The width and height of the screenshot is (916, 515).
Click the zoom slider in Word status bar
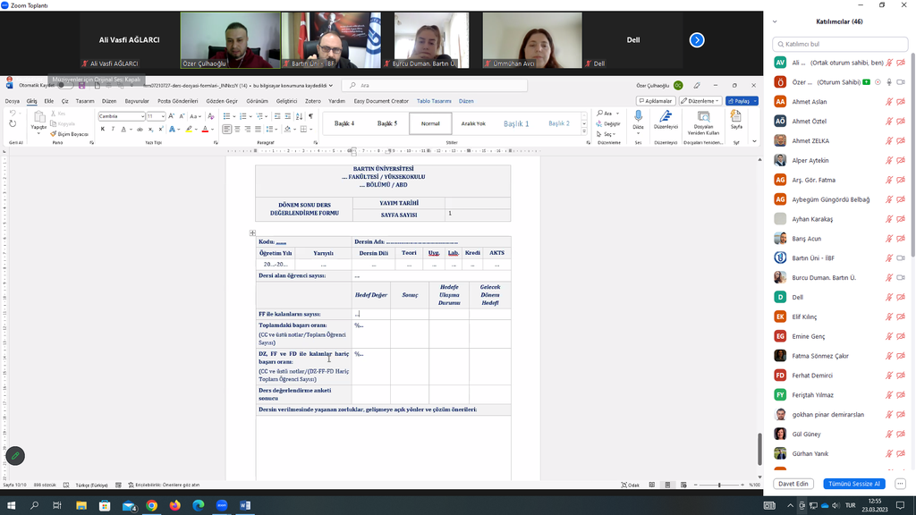(720, 485)
